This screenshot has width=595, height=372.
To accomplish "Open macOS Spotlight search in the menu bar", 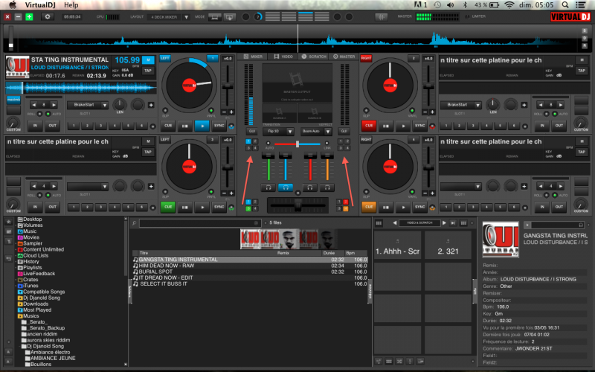I will pos(565,5).
